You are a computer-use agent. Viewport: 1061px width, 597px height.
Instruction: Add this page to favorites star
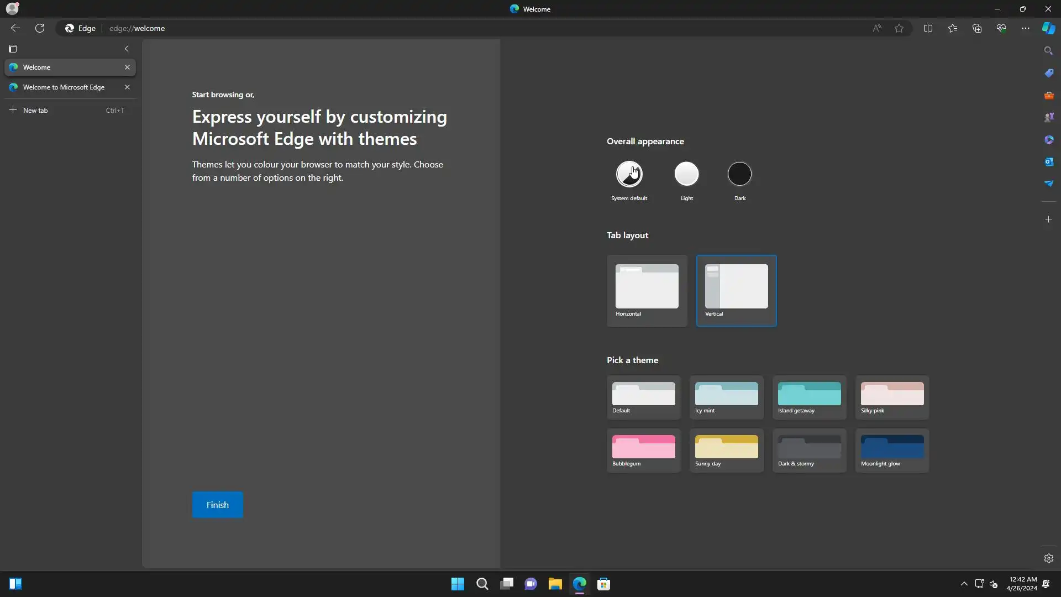click(899, 28)
